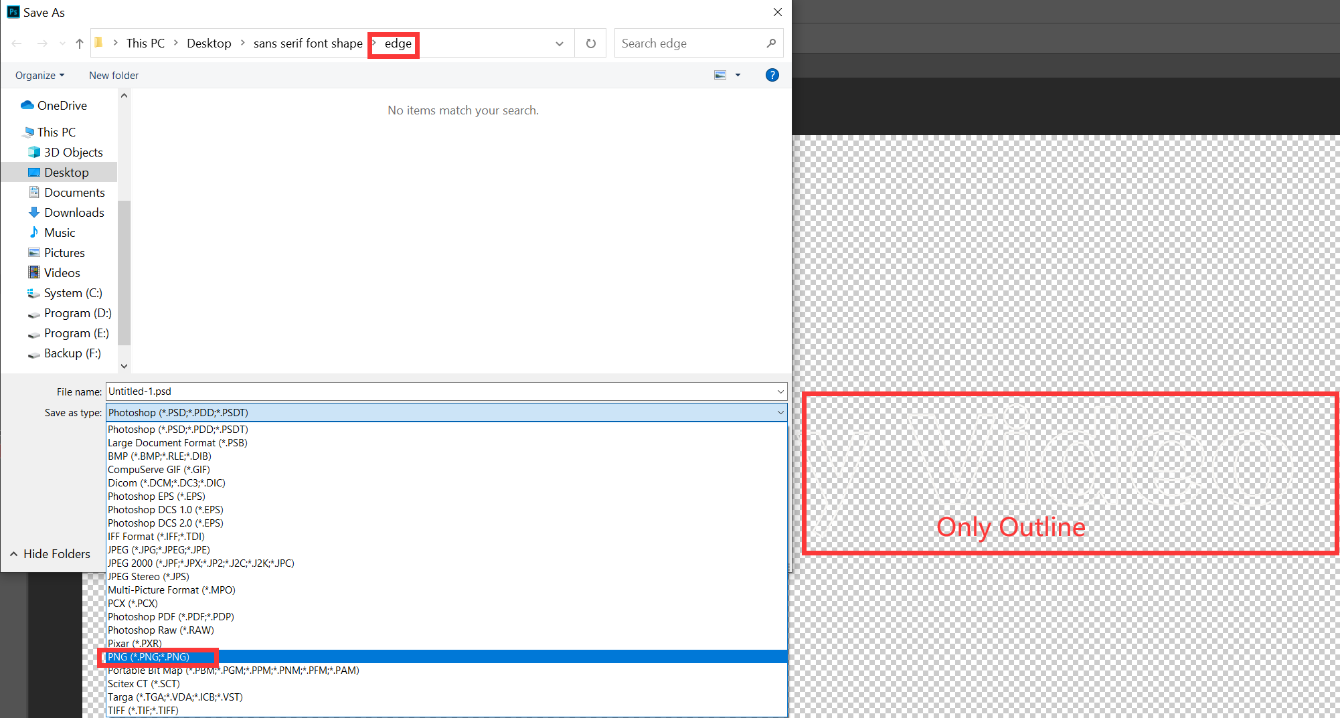Open Downloads in the navigation pane
1340x718 pixels.
[x=66, y=213]
